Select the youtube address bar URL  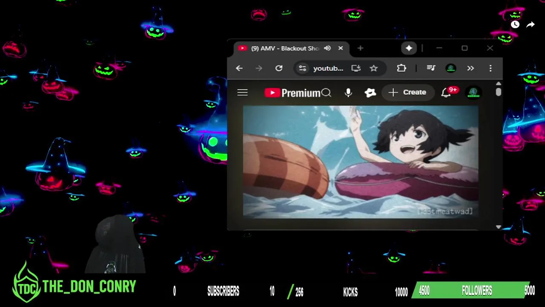coord(328,68)
